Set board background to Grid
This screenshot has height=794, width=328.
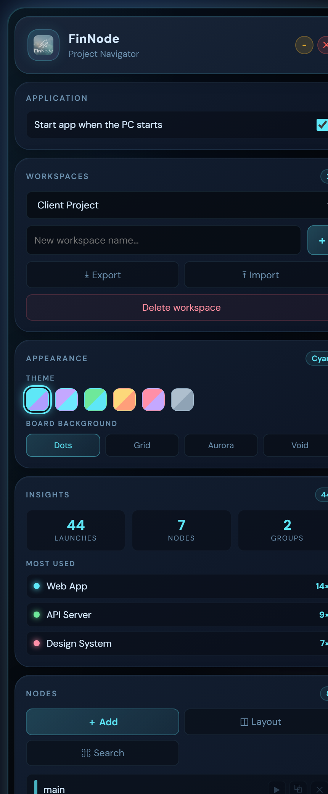(142, 445)
